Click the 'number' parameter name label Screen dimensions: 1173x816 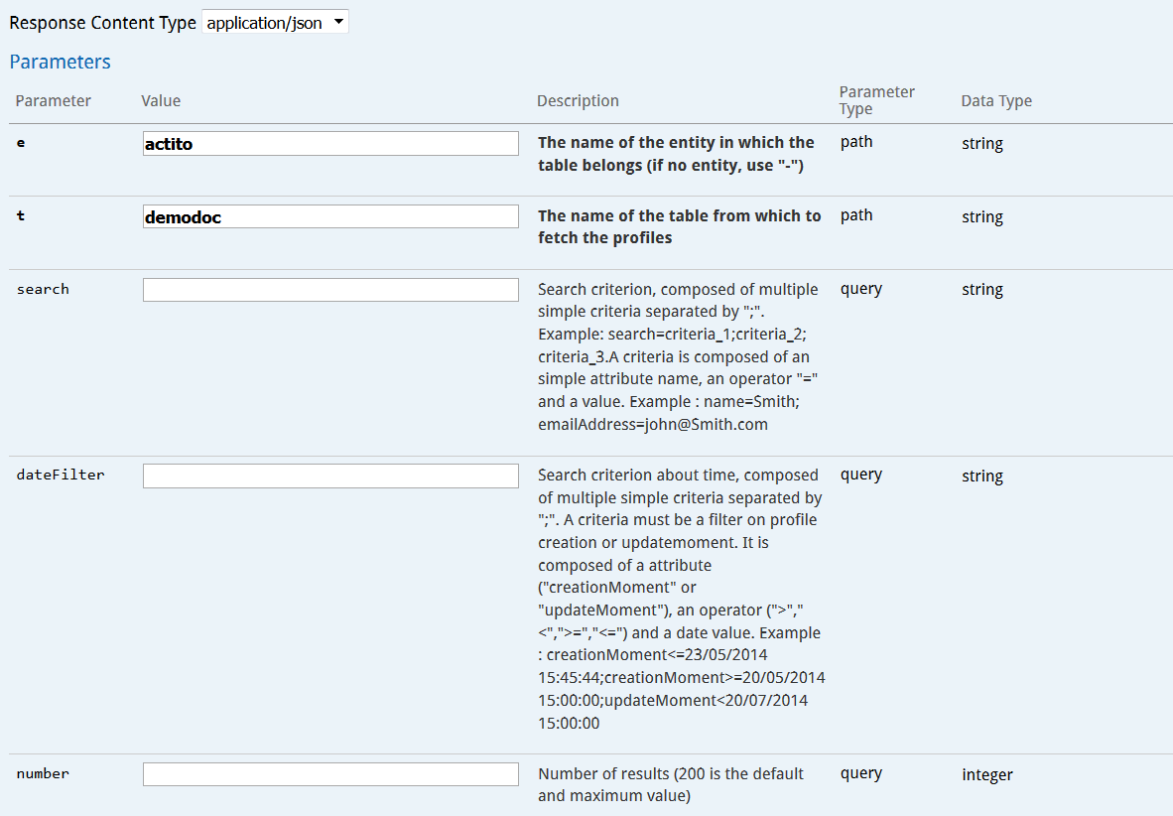(43, 773)
